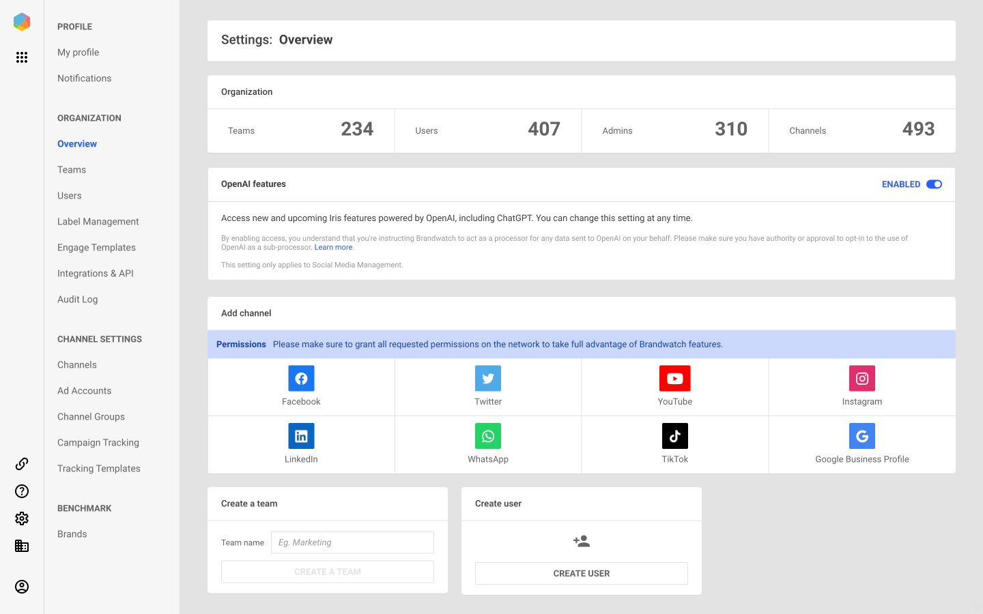Open My profile settings
Viewport: 983px width, 614px height.
pos(78,53)
